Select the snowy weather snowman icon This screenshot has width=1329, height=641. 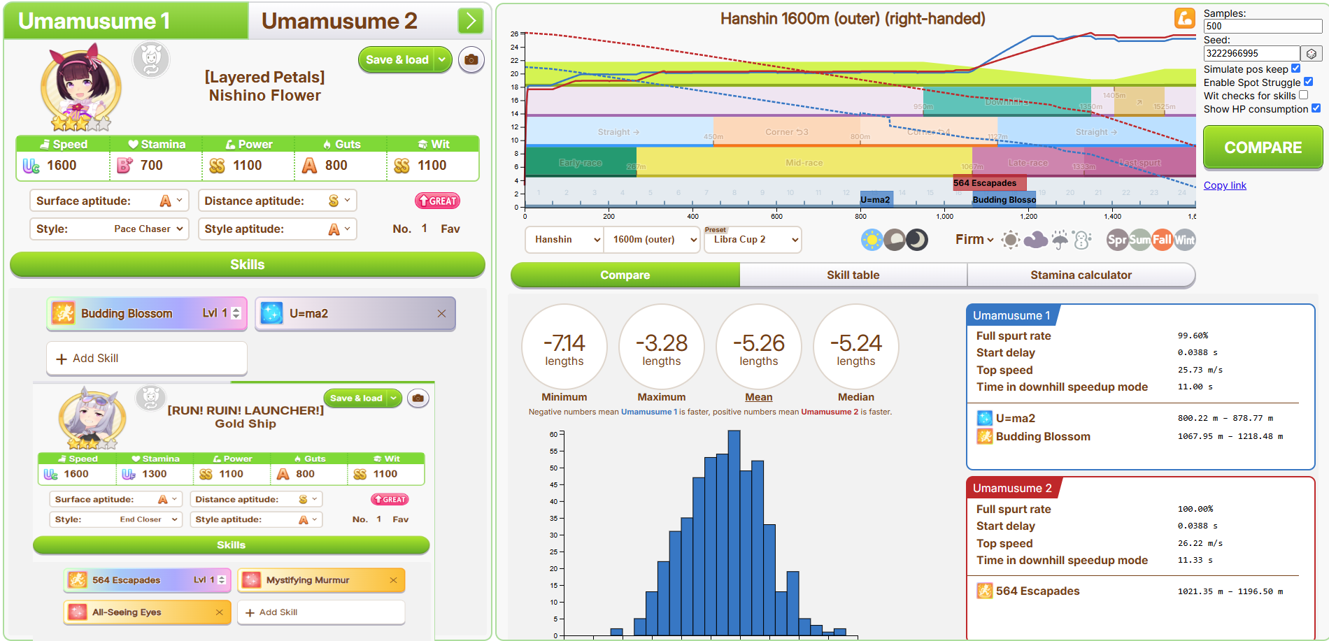(x=1082, y=240)
